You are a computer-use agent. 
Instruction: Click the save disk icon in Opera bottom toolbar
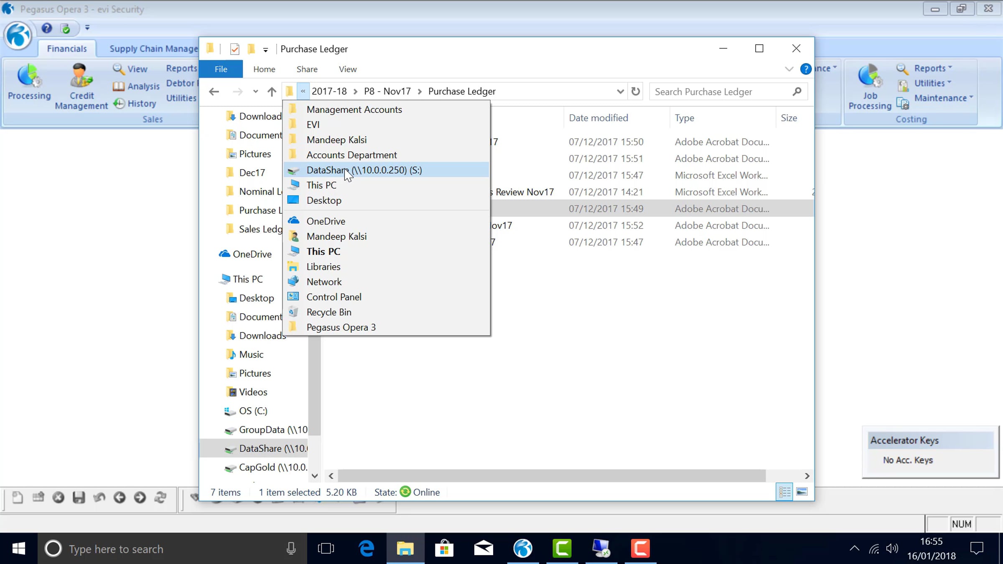[79, 497]
